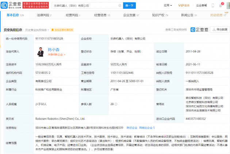The height and width of the screenshot is (154, 230).
Task: Open 历史营业执照信息 link
Action: click(37, 30)
